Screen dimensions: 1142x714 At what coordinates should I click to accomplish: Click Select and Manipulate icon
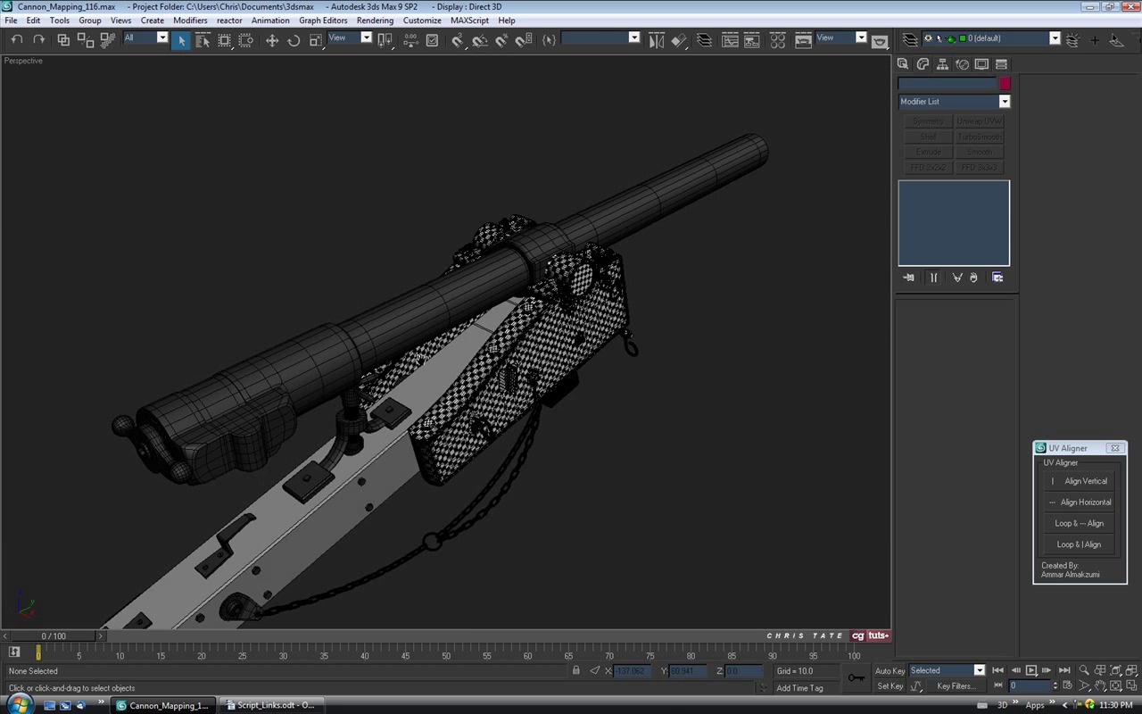tap(410, 39)
